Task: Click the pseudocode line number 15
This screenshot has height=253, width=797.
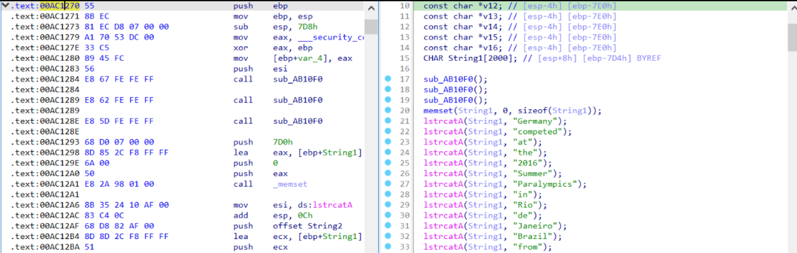Action: pos(405,58)
